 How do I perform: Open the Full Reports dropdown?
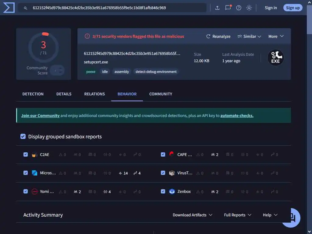point(238,215)
